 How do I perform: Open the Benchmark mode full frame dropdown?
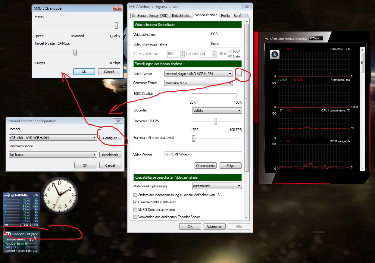point(53,155)
